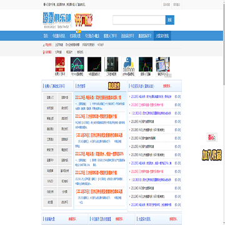Open the green and red stock chart thumbnail
Viewport: 225px width, 225px height.
(146, 64)
